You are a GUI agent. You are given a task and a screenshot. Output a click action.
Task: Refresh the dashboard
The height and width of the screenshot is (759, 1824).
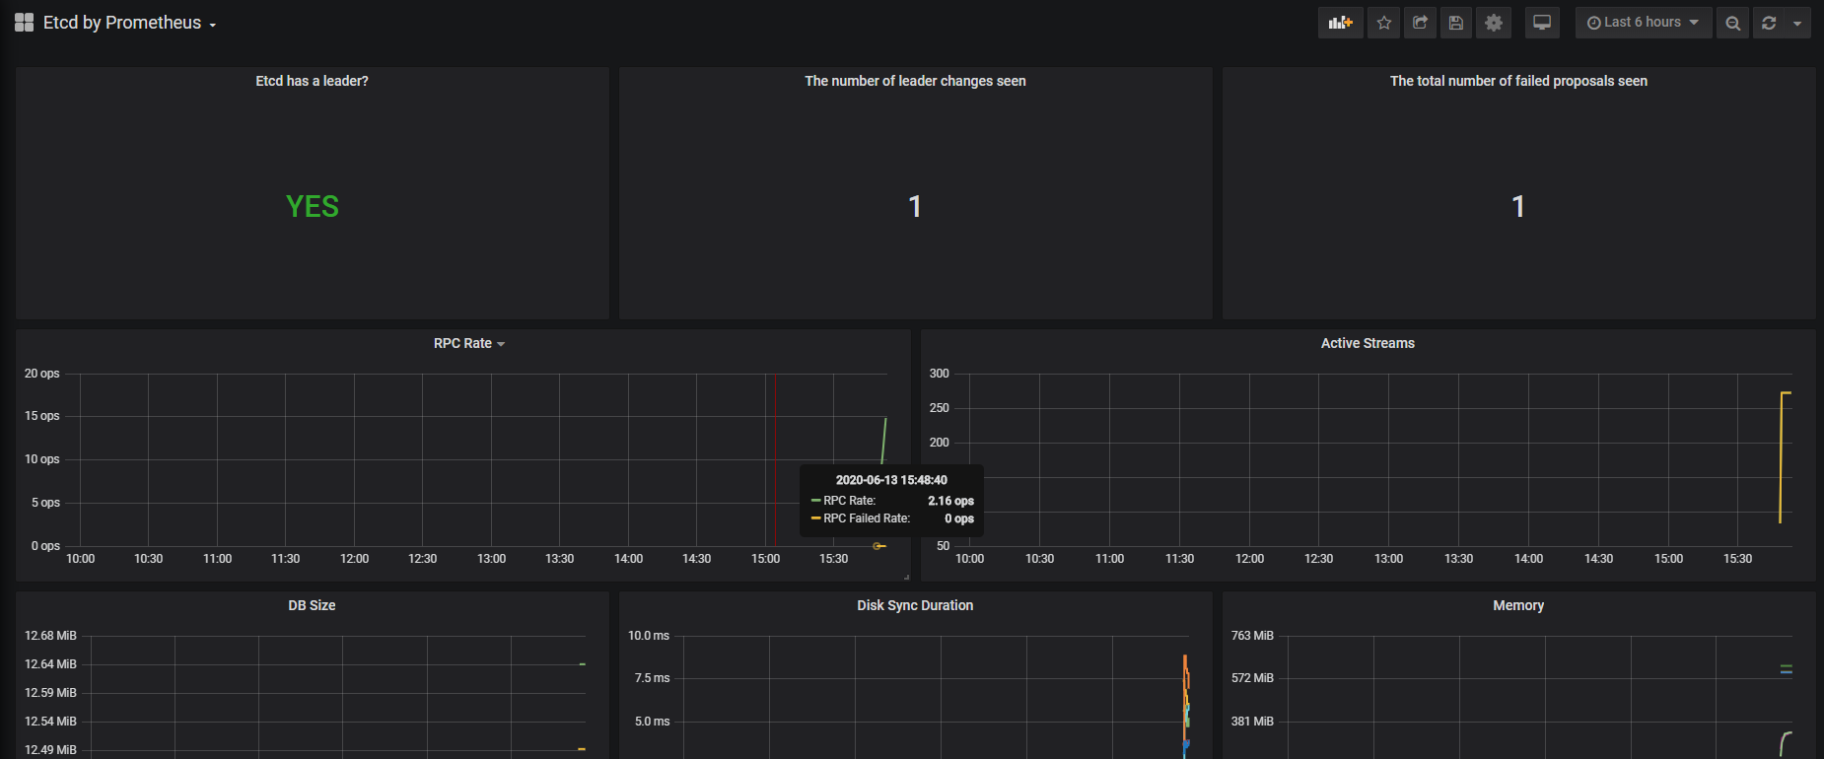(1769, 23)
